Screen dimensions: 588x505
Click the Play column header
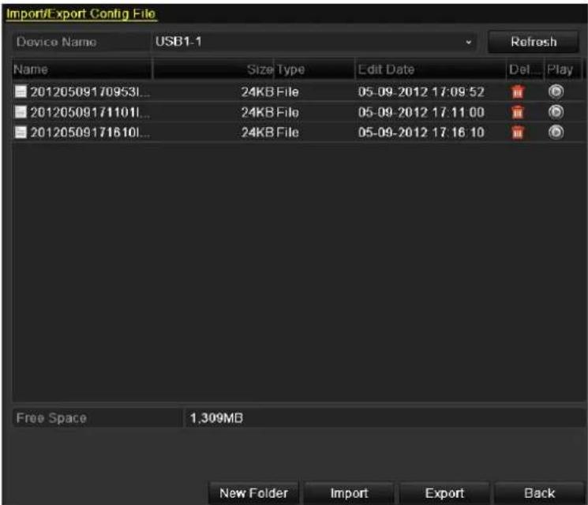click(563, 69)
